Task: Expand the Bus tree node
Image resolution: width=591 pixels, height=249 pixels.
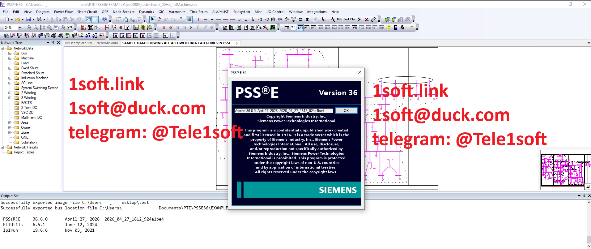Action: pyautogui.click(x=10, y=53)
